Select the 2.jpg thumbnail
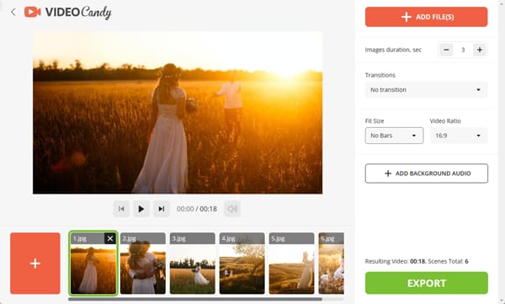 coord(143,264)
